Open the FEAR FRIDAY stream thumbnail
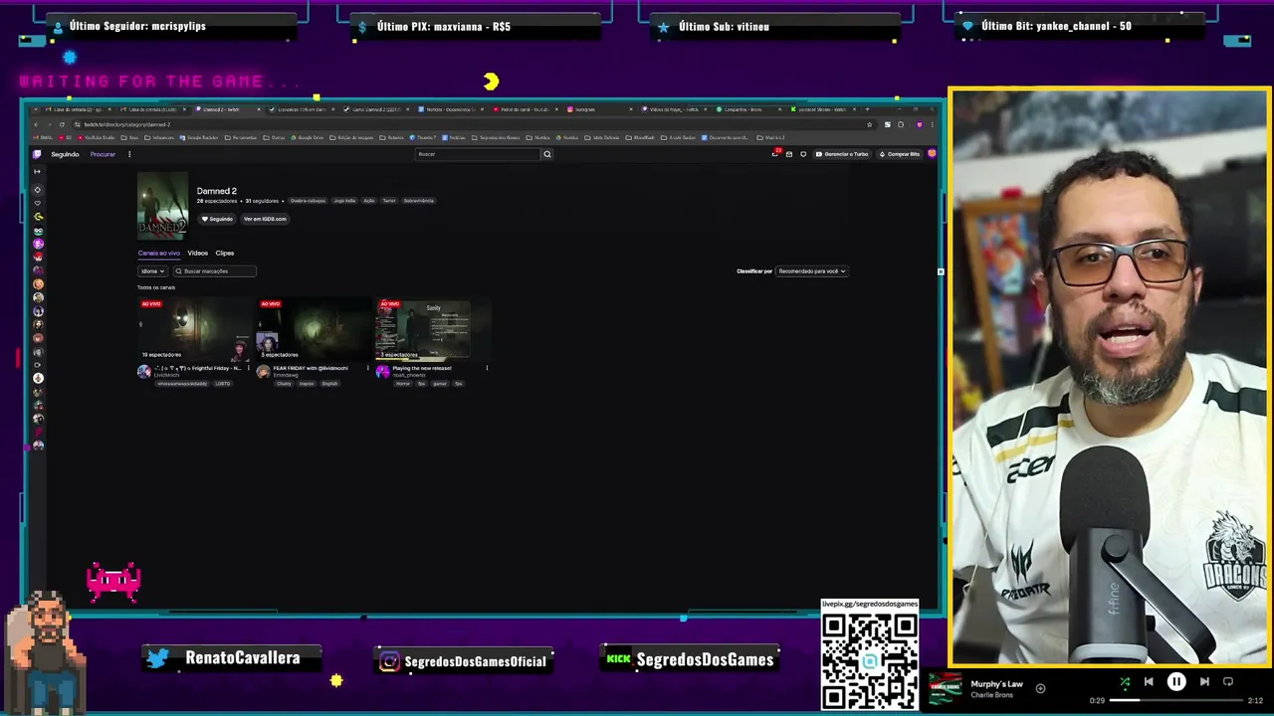 [315, 329]
